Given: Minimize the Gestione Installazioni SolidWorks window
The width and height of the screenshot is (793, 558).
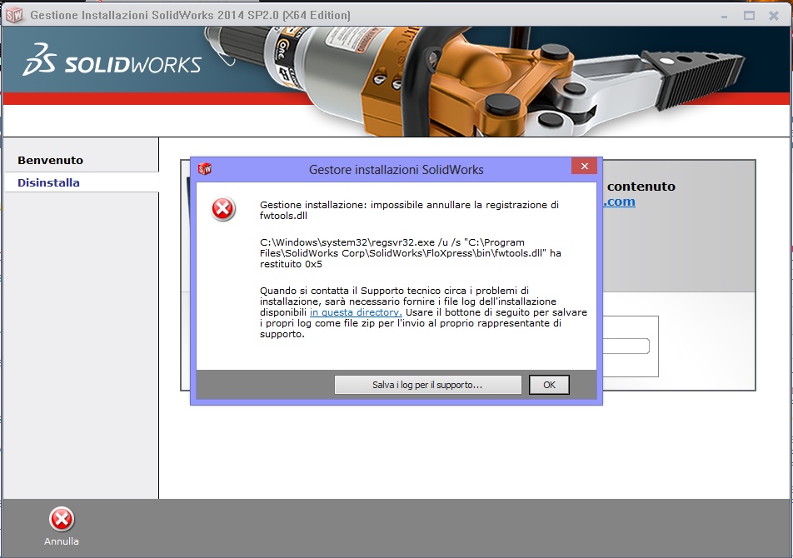Looking at the screenshot, I should 724,16.
